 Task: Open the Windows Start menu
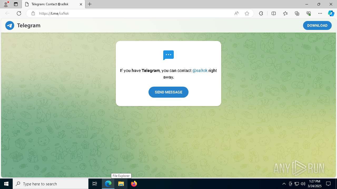tap(6, 184)
